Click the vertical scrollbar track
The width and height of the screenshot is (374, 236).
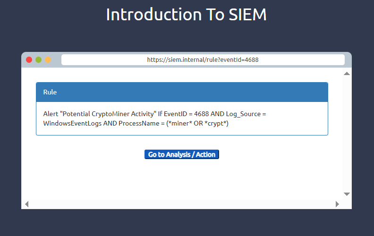tap(347, 132)
